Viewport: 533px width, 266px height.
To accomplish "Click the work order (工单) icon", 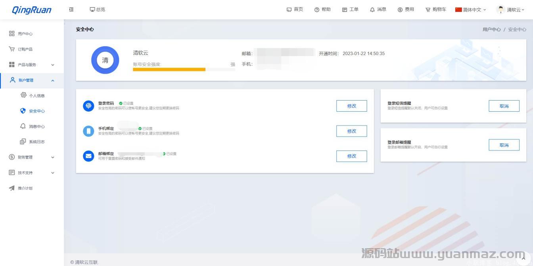I will [345, 9].
